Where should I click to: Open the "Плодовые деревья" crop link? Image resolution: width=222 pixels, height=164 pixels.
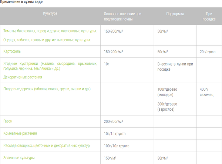(47, 89)
